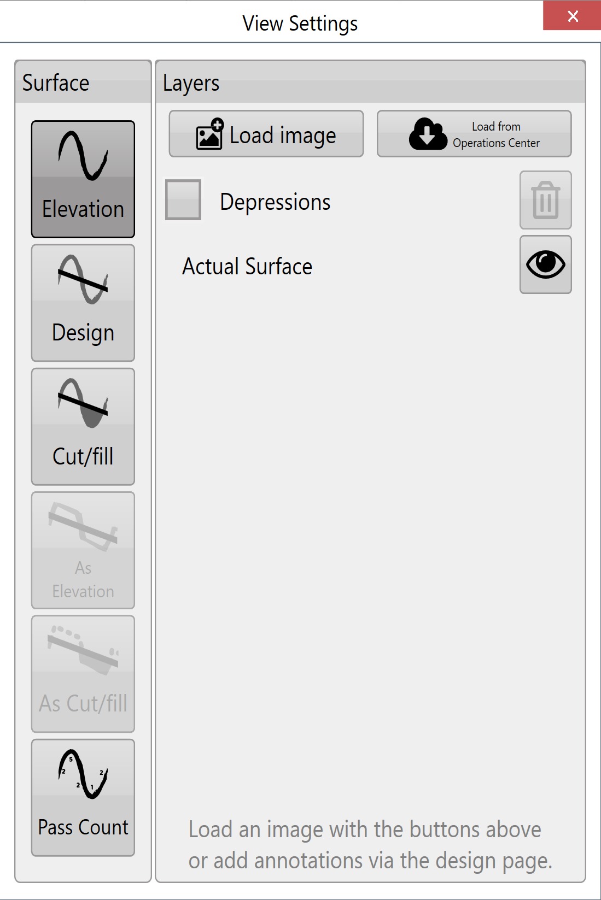Click the Surface panel header
Screen dimensions: 601x900
[x=83, y=82]
